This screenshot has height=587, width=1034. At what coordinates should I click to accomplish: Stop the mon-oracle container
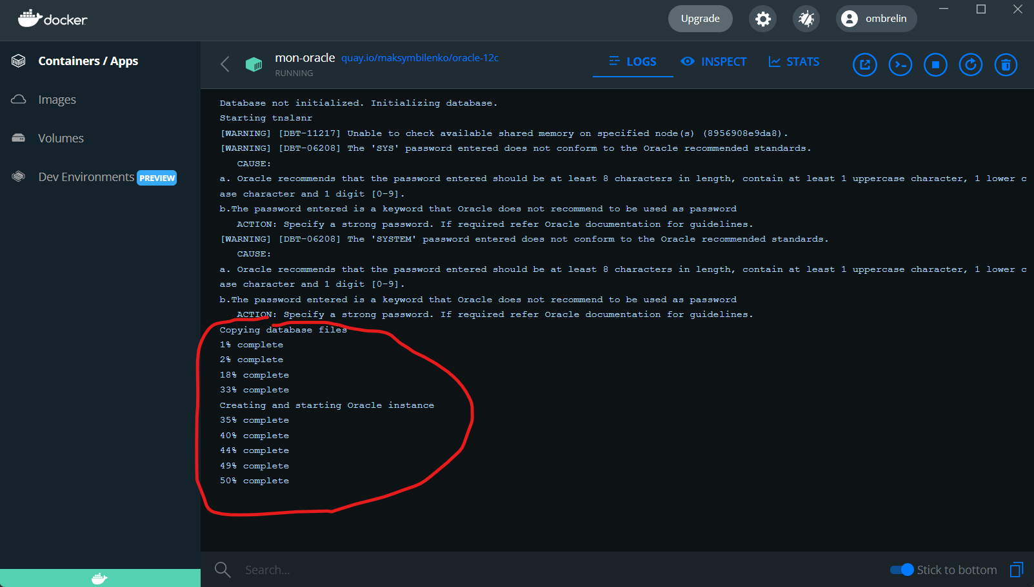tap(935, 64)
